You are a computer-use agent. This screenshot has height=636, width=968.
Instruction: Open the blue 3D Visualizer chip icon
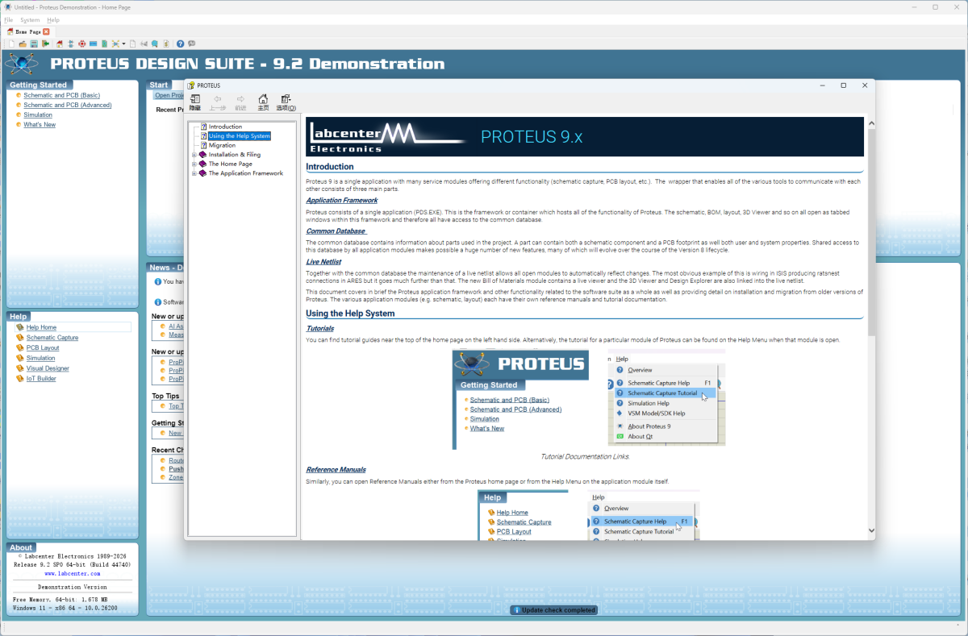[94, 44]
